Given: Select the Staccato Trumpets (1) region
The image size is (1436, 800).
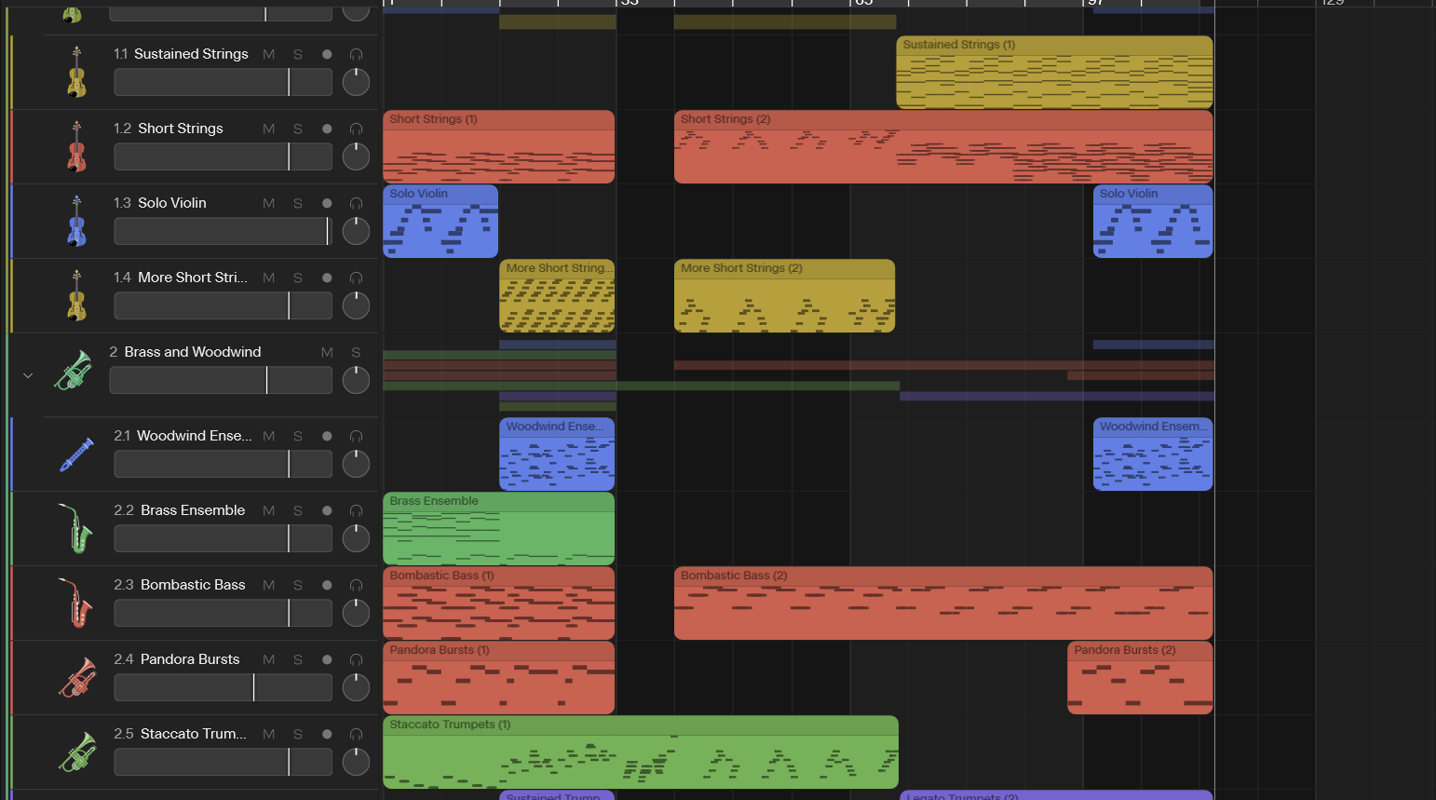Looking at the screenshot, I should pyautogui.click(x=641, y=752).
